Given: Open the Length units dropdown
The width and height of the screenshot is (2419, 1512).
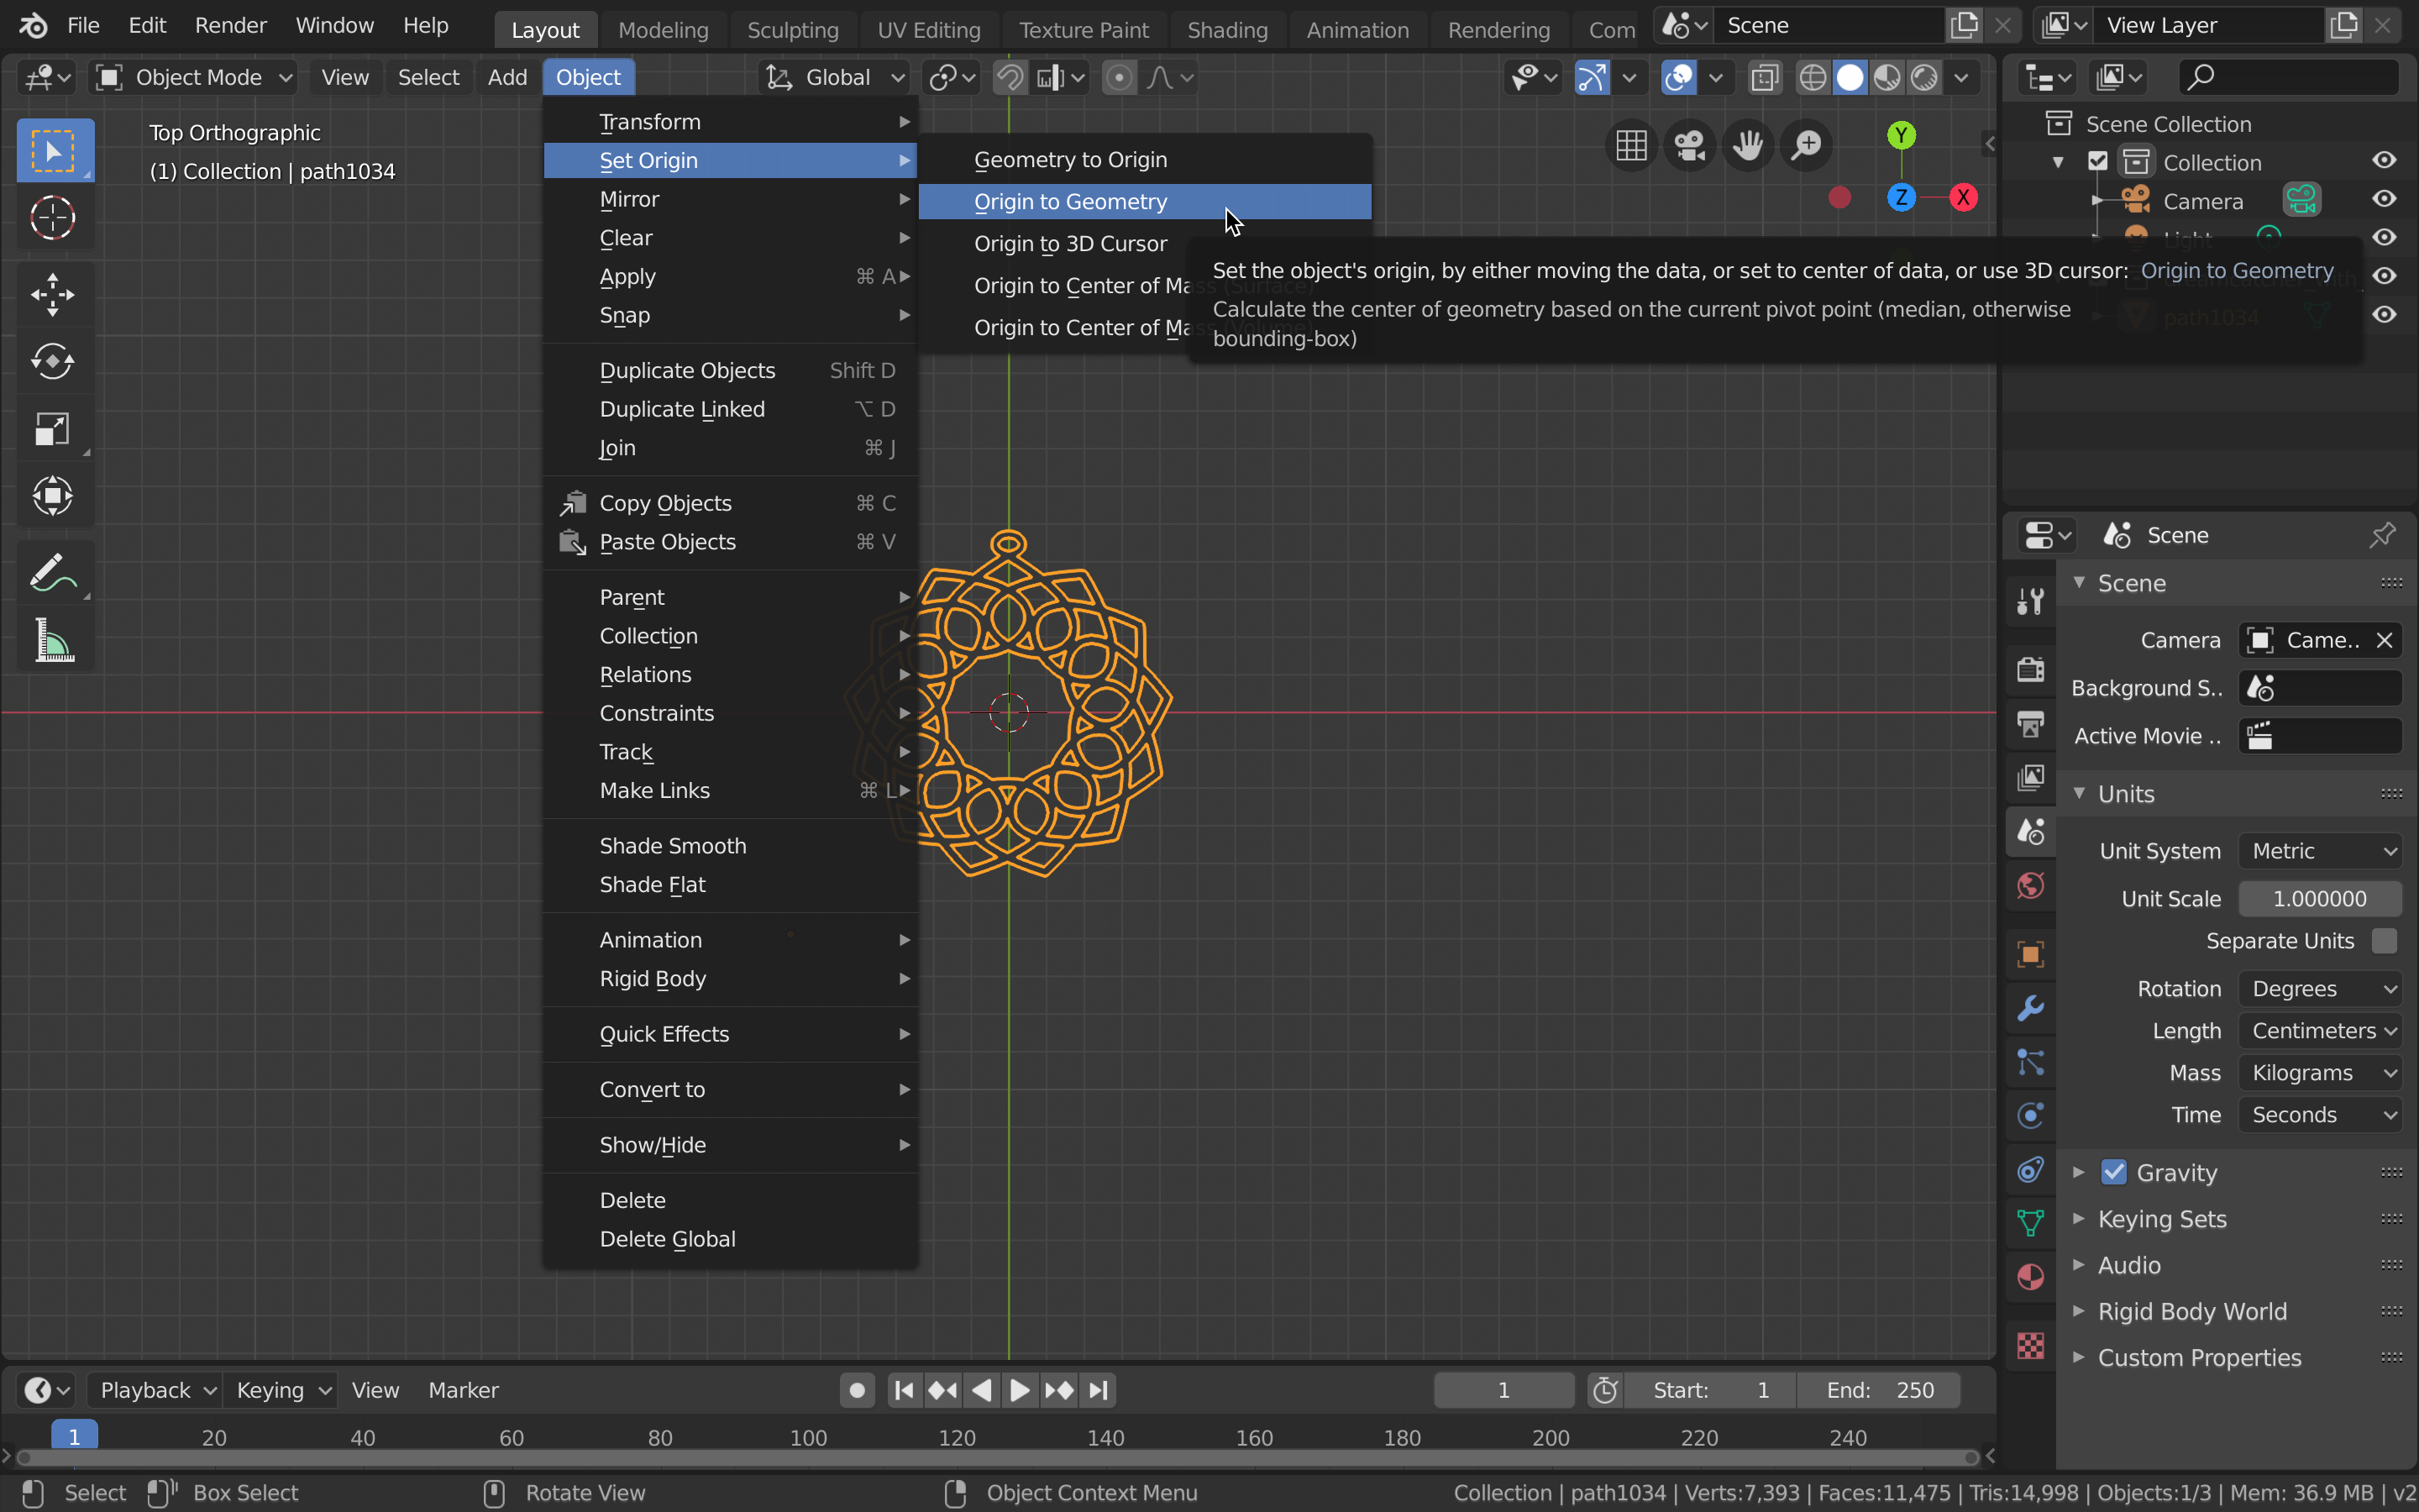Looking at the screenshot, I should [x=2319, y=1031].
